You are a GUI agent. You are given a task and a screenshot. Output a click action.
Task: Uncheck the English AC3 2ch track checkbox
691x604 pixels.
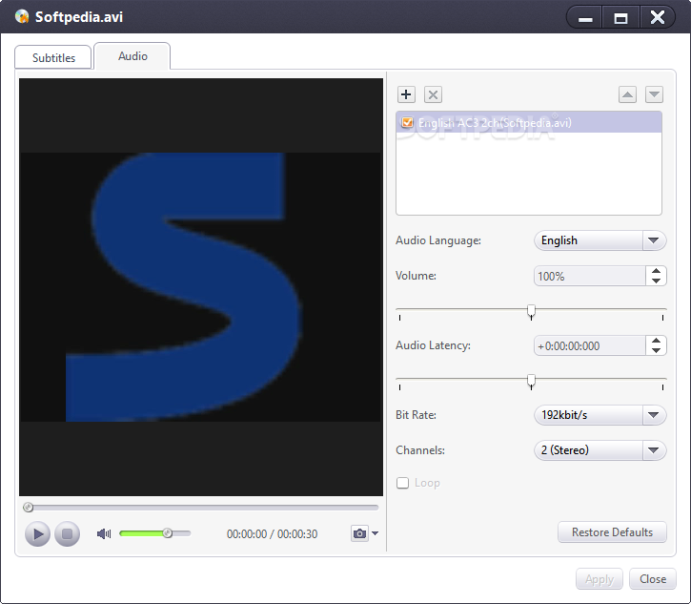point(407,123)
